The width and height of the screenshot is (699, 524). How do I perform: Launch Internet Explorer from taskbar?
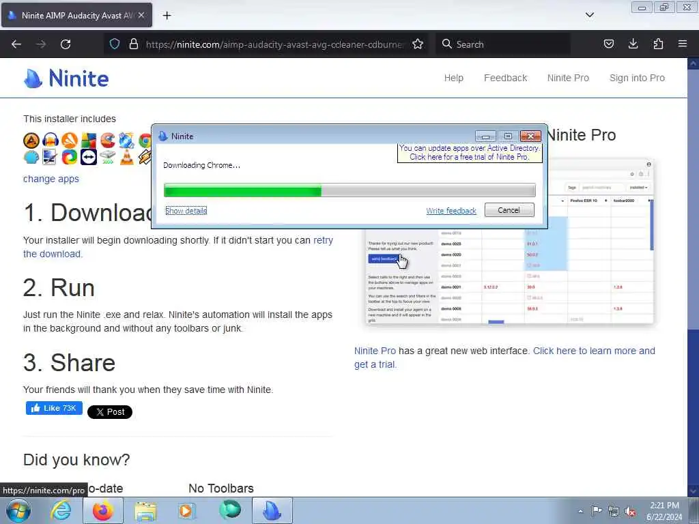[x=61, y=511]
